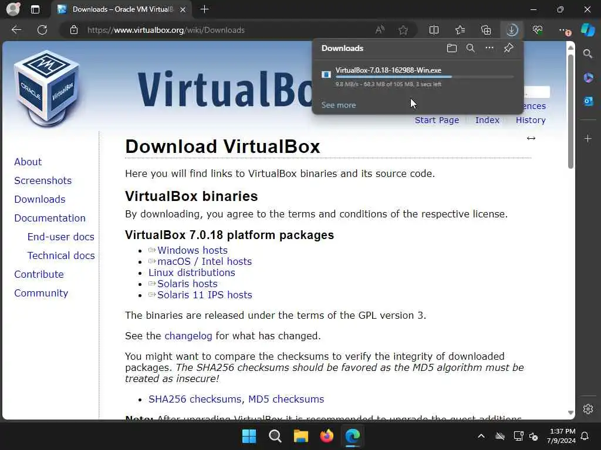
Task: Click the address bar URL
Action: pos(166,30)
